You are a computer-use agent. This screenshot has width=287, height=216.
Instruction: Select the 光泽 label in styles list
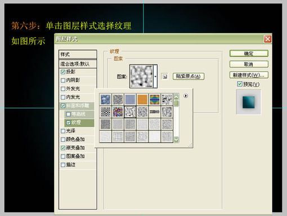click(x=71, y=131)
